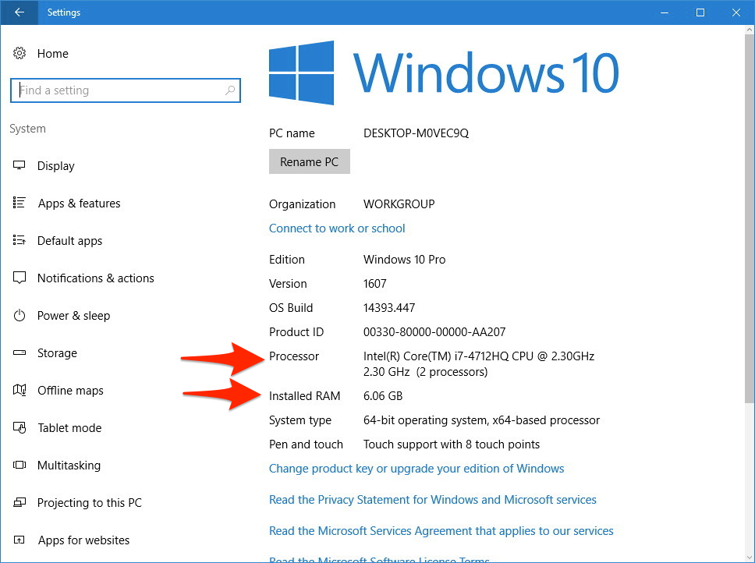Click version value 1607

(x=374, y=284)
